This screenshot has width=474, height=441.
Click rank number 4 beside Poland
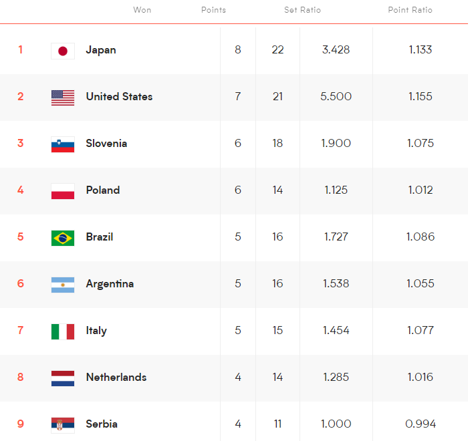click(21, 190)
